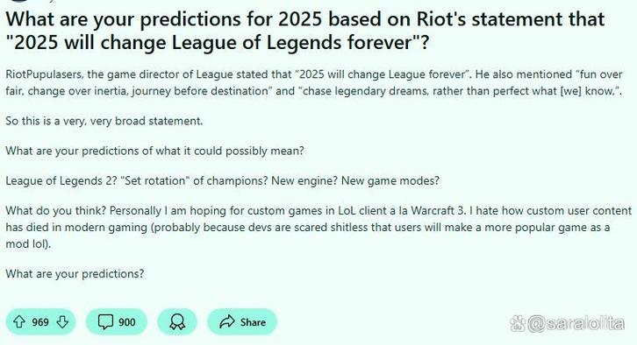Click the user avatar at top left

[18, 1]
